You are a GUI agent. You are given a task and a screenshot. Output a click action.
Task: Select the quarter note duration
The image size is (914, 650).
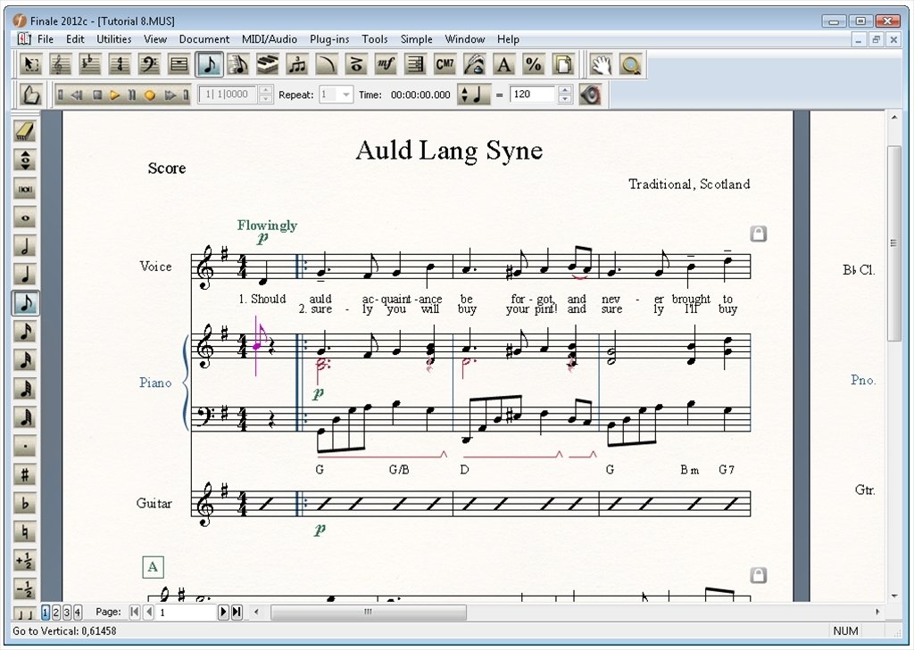coord(25,275)
